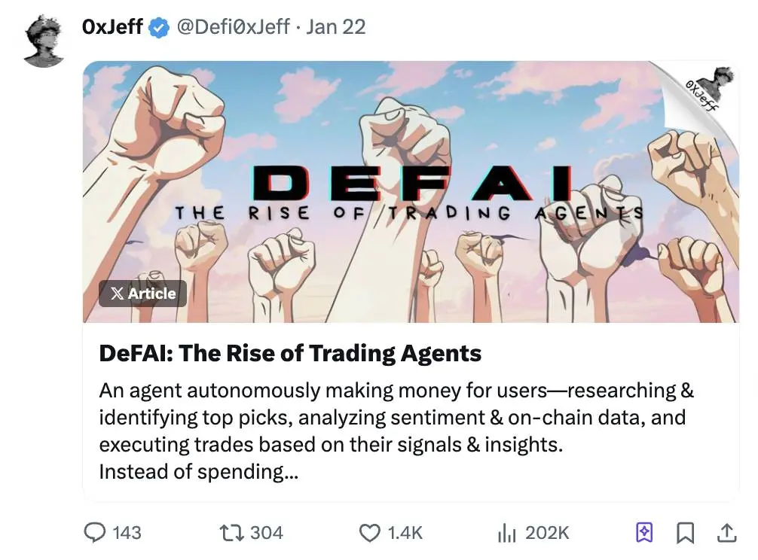The width and height of the screenshot is (758, 560).
Task: Click the blue verified badge
Action: pos(158,28)
